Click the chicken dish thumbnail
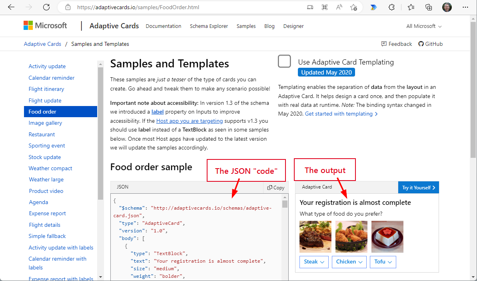 (x=351, y=236)
